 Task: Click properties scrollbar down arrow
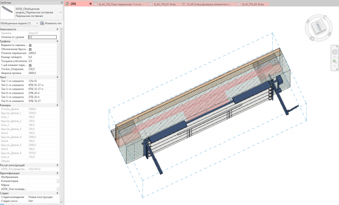tap(61, 202)
